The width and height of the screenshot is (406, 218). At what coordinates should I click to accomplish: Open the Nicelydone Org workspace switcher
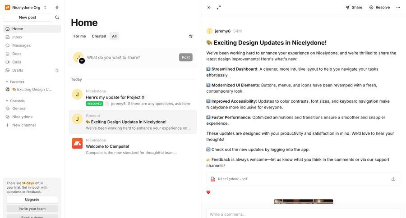point(26,8)
